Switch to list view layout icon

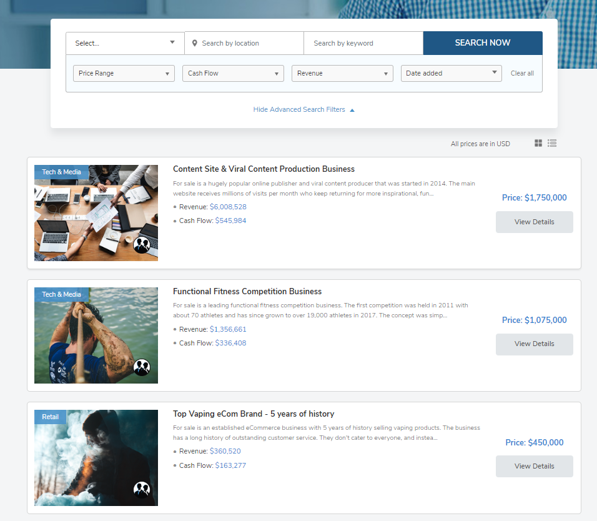click(x=552, y=143)
